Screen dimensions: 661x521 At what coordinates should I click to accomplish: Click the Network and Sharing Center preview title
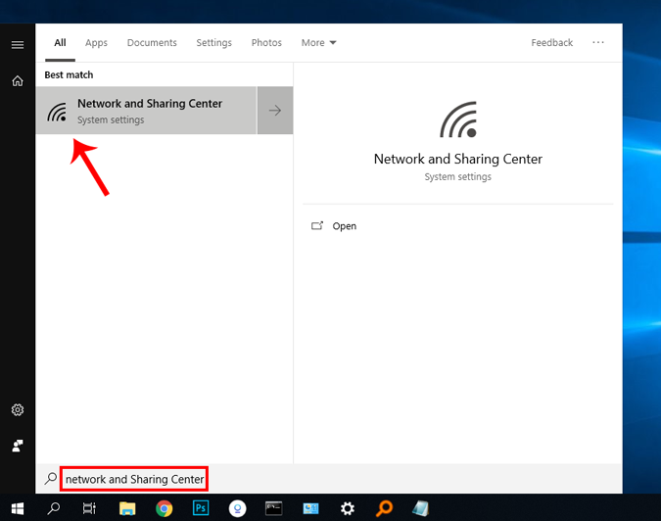tap(458, 159)
